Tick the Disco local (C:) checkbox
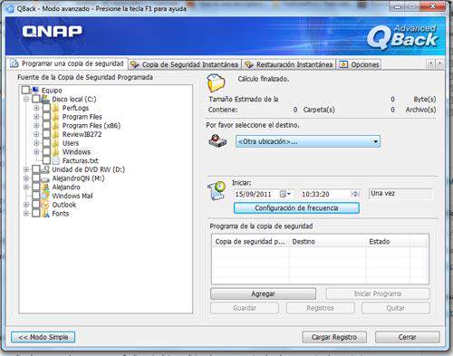Screen dimensions: 453x356 tap(36, 99)
